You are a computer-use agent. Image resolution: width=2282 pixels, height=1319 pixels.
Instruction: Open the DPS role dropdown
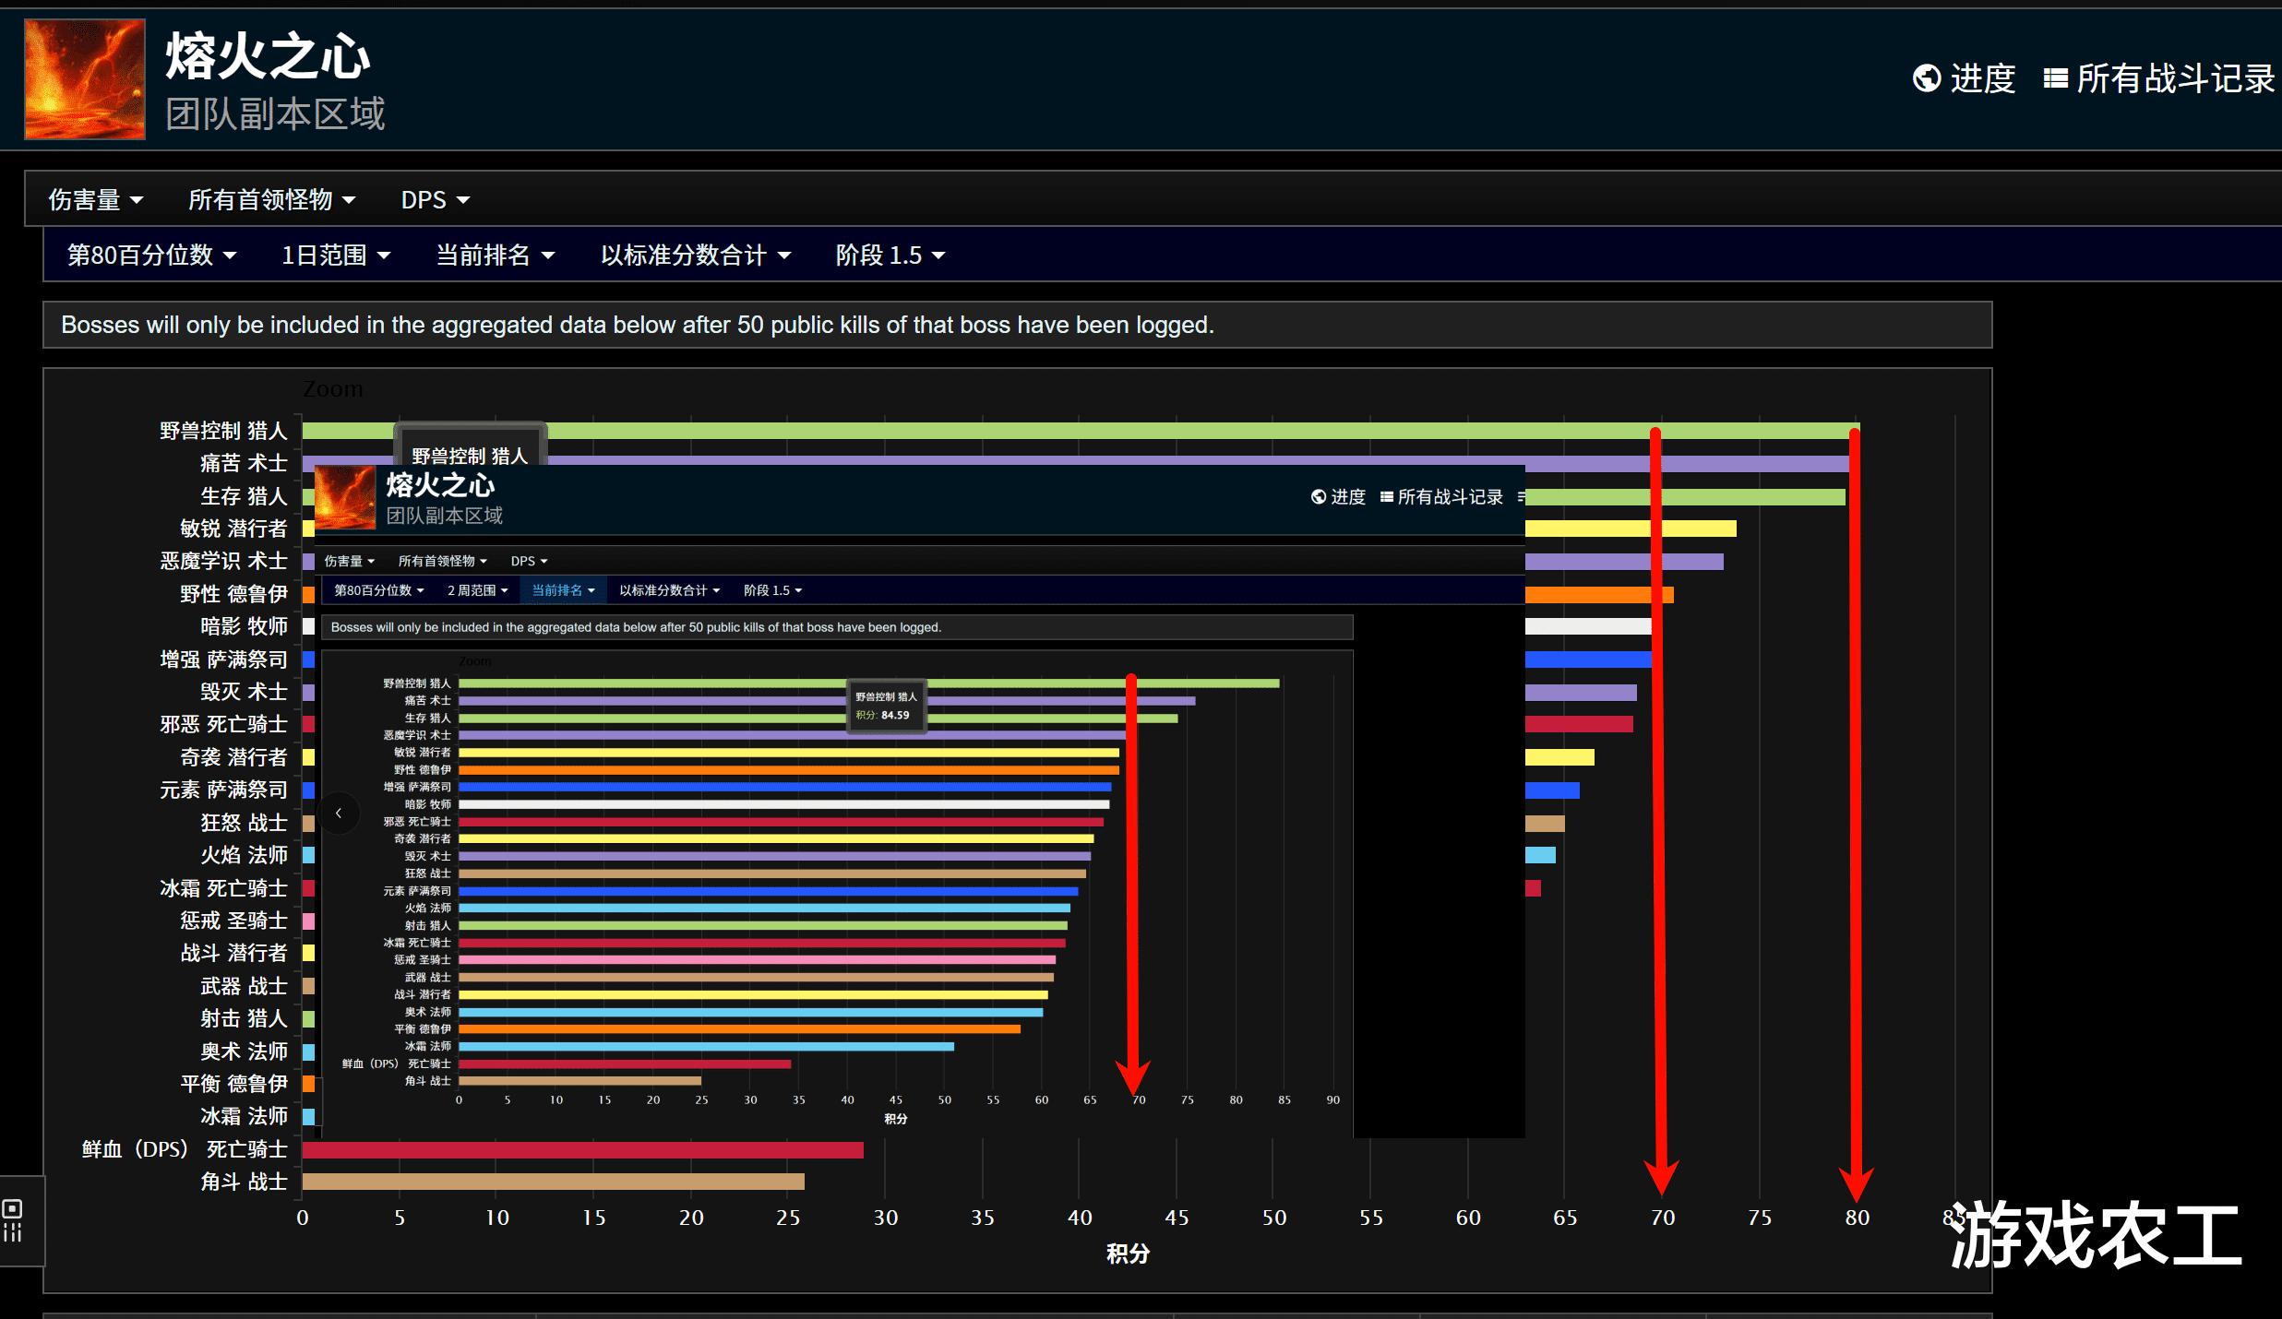coord(435,199)
